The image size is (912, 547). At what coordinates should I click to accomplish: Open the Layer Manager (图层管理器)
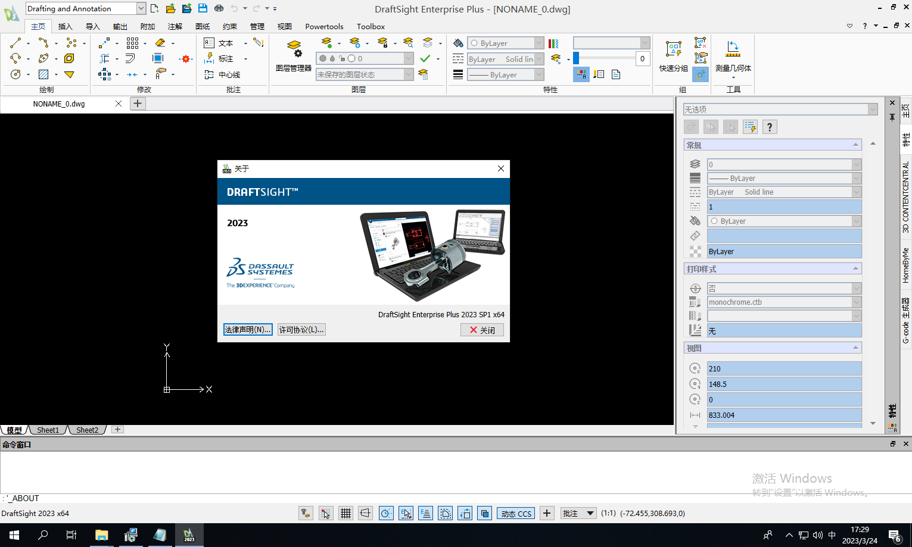294,57
